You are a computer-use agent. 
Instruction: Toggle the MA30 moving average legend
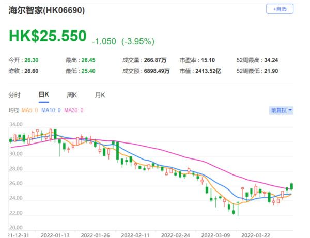click(x=74, y=110)
